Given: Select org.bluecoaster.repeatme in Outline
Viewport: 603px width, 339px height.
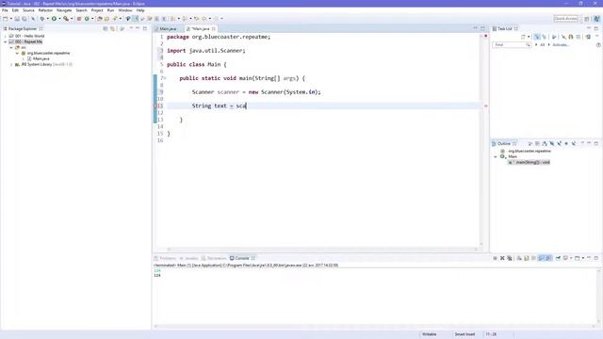Looking at the screenshot, I should point(530,151).
